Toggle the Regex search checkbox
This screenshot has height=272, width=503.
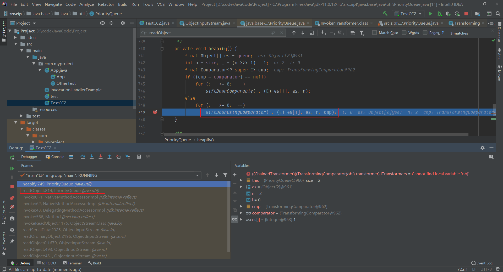coord(425,33)
